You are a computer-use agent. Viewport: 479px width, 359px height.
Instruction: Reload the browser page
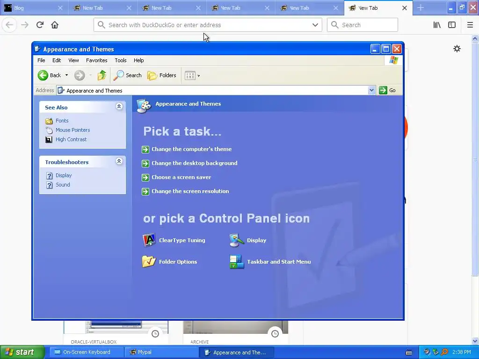[40, 25]
